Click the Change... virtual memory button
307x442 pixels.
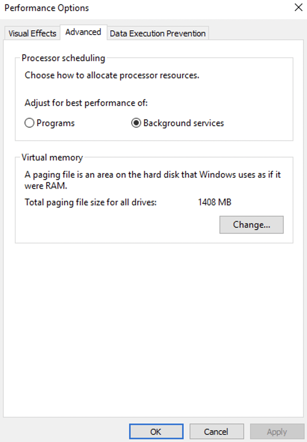click(x=251, y=225)
